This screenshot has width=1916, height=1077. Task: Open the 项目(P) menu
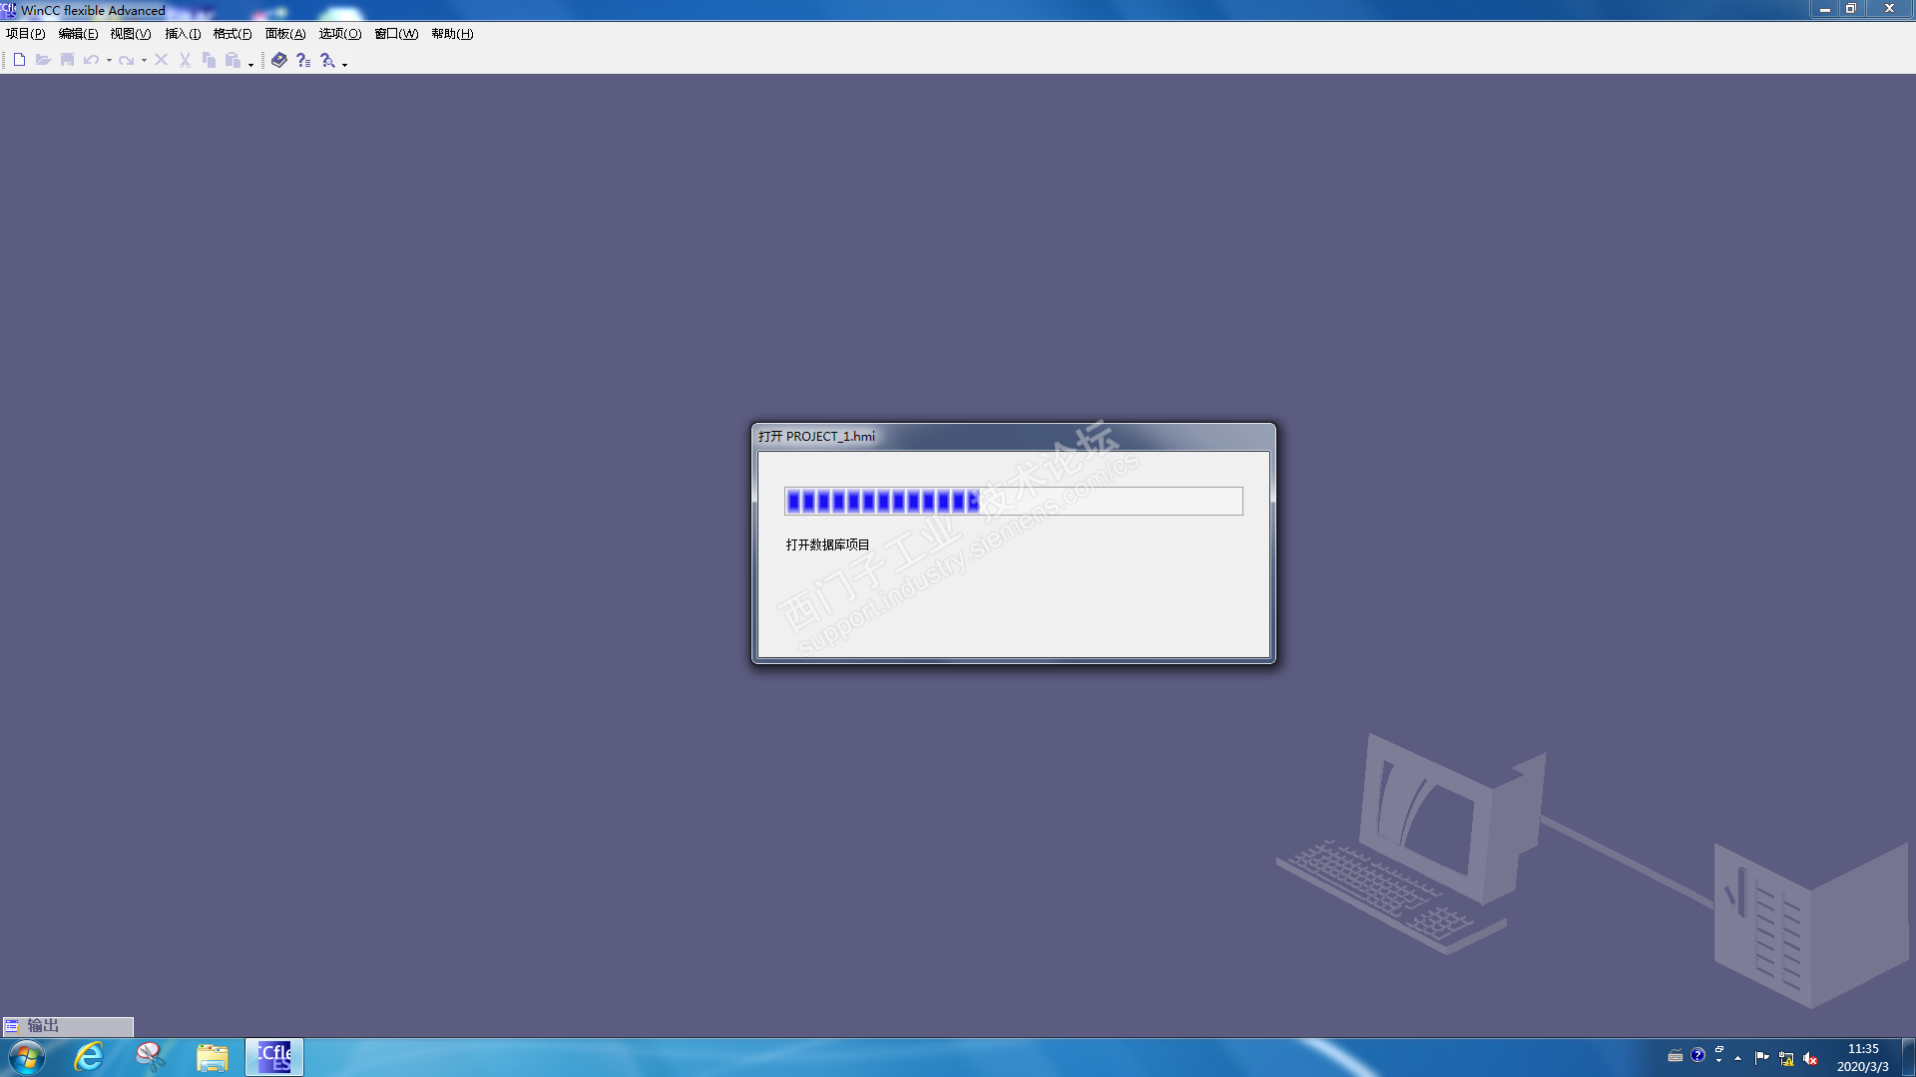pos(25,34)
